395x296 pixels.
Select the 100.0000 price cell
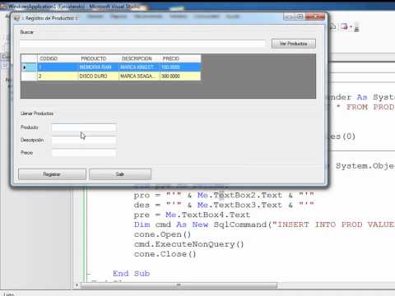[180, 67]
